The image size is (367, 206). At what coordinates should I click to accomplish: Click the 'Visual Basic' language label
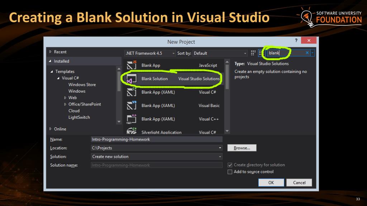209,106
